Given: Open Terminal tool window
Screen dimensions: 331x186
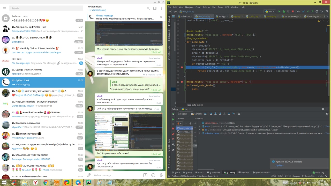Looking at the screenshot, I should 243,173.
